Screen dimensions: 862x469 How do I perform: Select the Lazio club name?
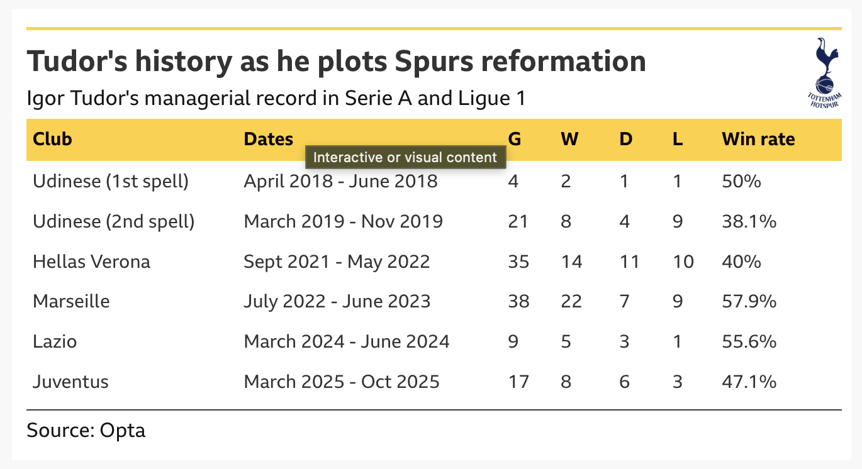55,341
